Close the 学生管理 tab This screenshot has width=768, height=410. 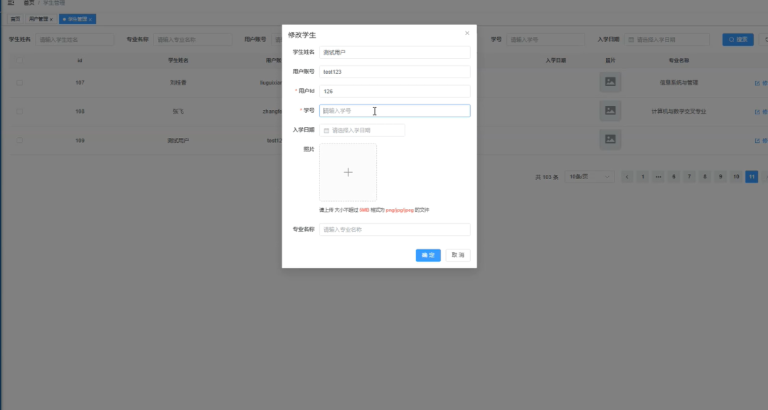(90, 20)
